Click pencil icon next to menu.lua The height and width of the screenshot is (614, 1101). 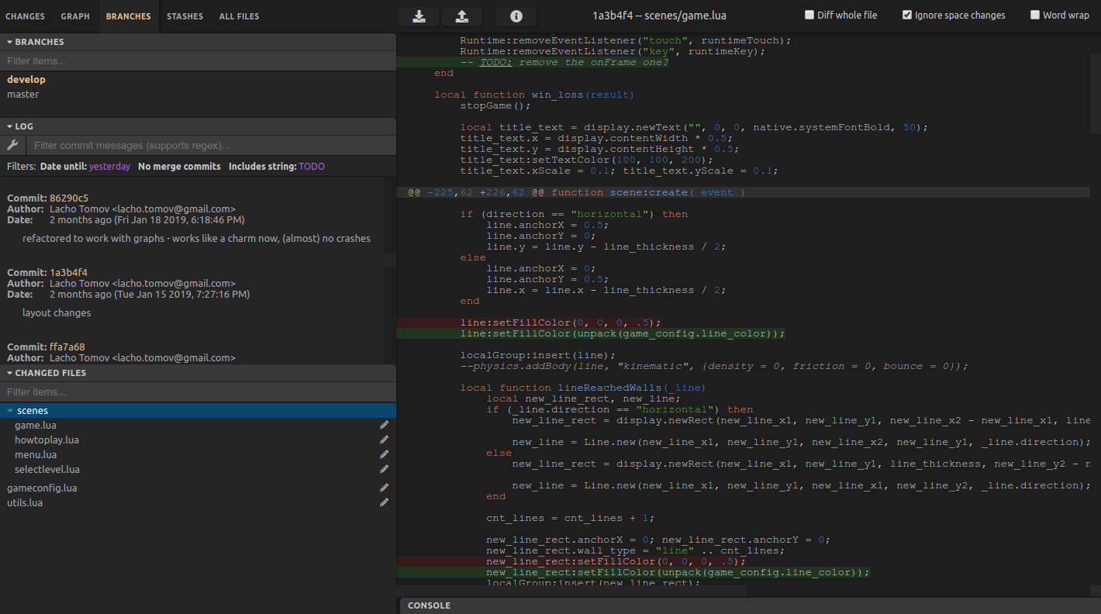(384, 454)
